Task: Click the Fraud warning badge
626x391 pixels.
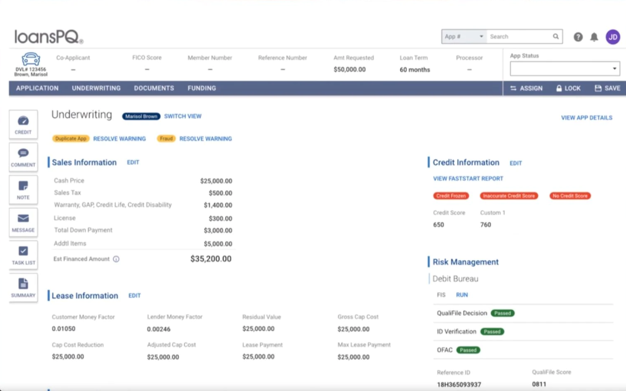Action: pos(166,138)
